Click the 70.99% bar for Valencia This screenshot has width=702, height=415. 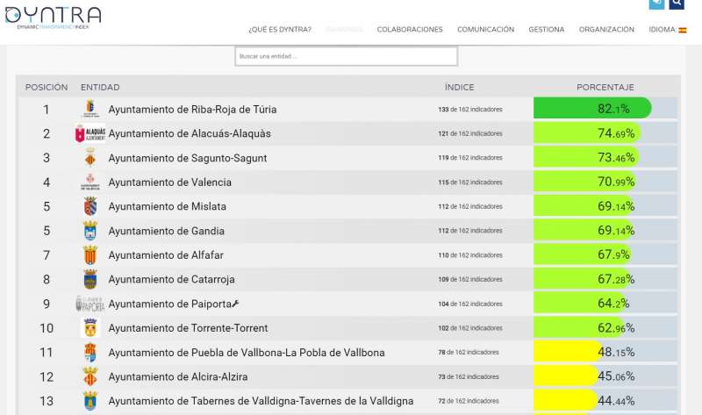[584, 182]
